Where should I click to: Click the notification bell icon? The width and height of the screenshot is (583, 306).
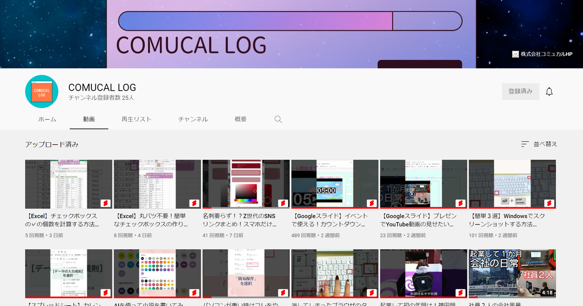[549, 91]
